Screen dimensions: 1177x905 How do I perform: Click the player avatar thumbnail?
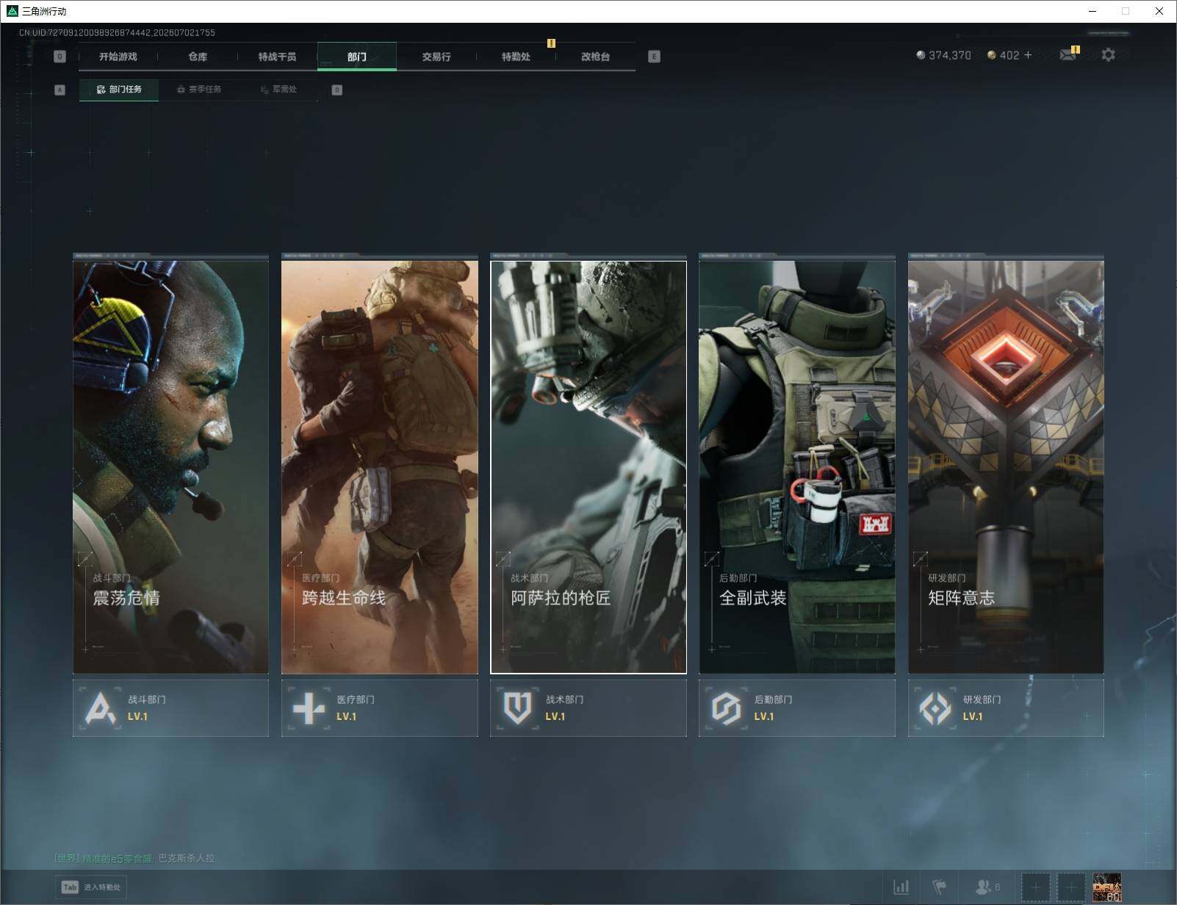(x=1106, y=887)
